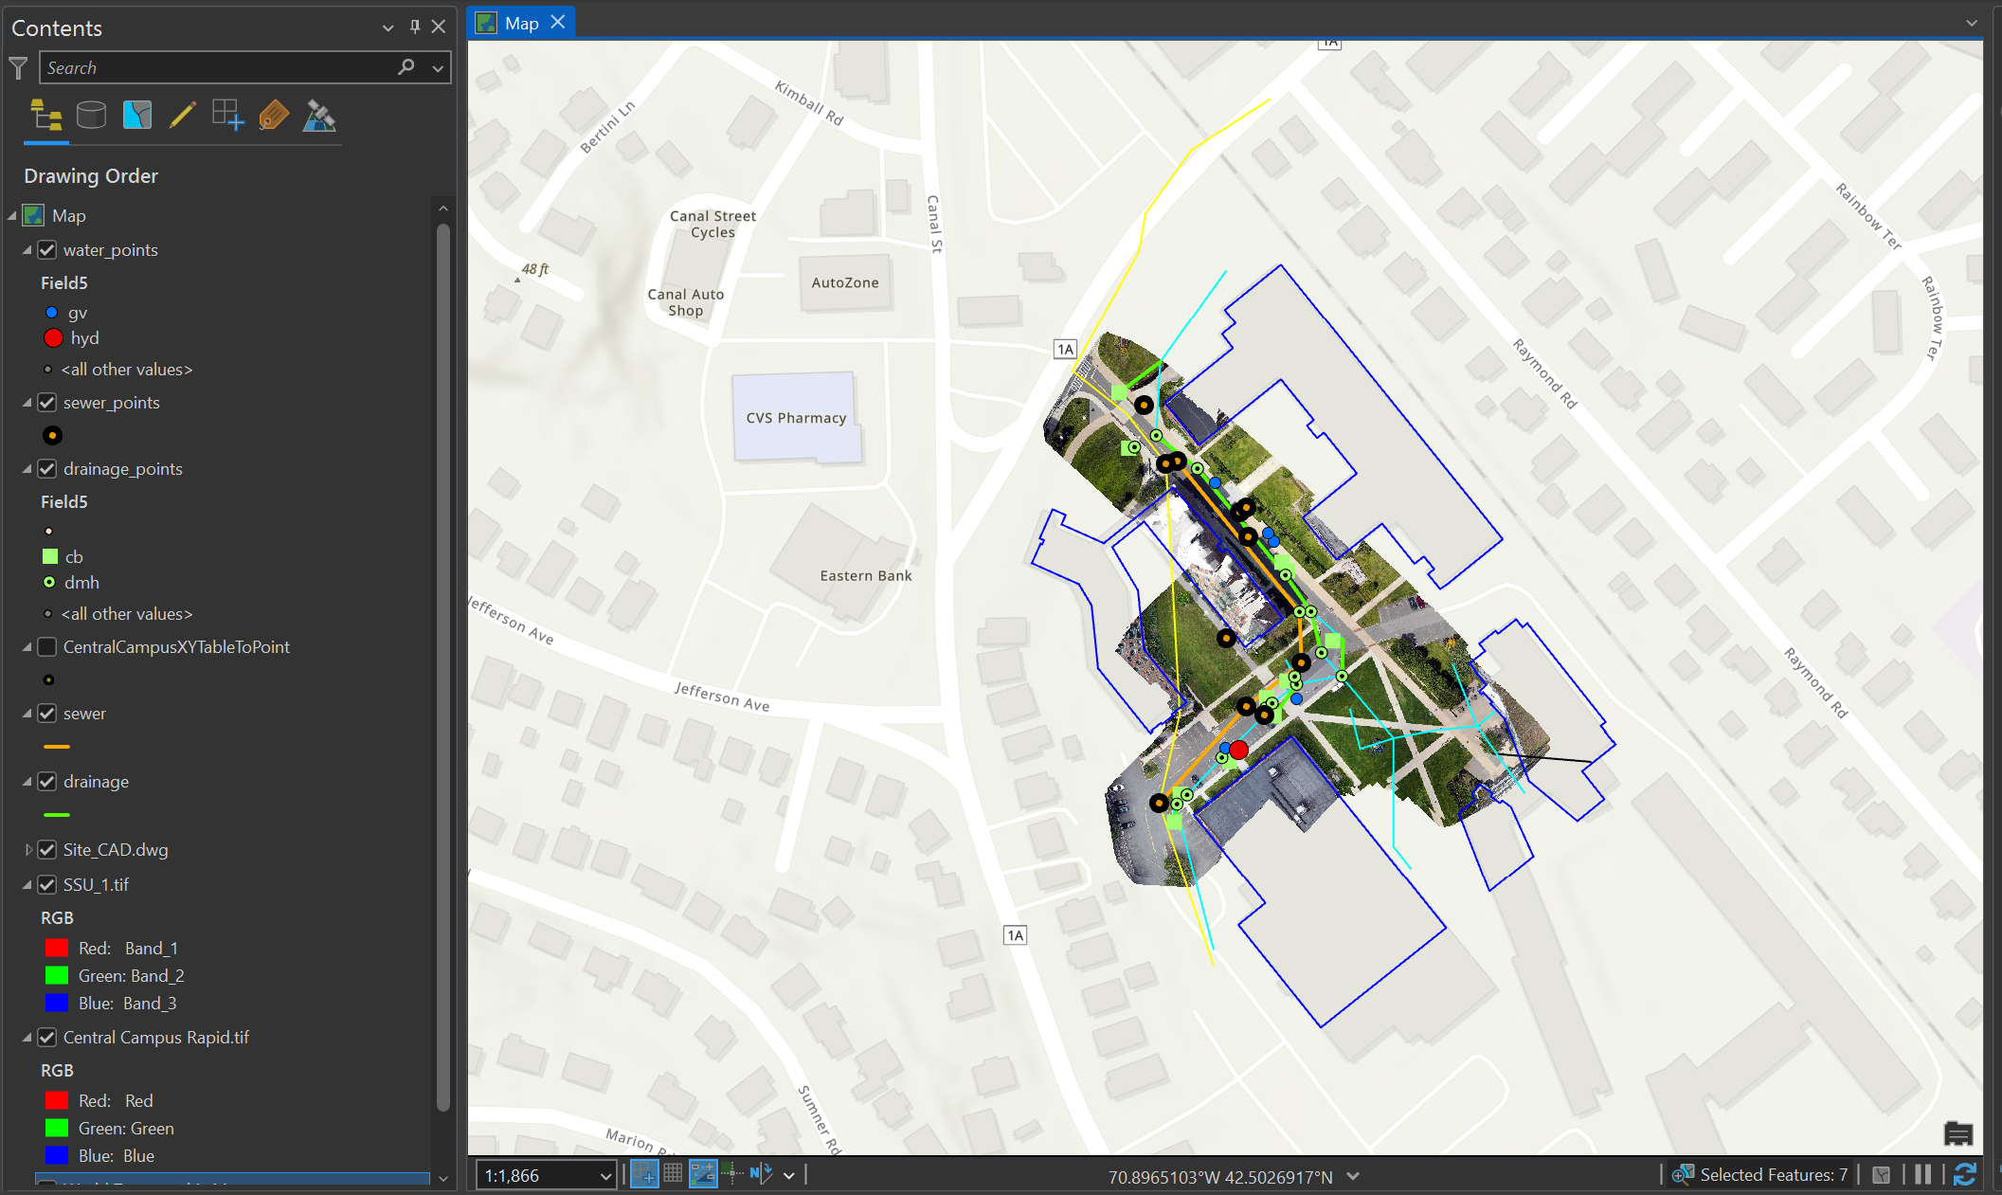Screen dimensions: 2002x1195
Task: Select the sewer layer name
Action: (x=84, y=714)
